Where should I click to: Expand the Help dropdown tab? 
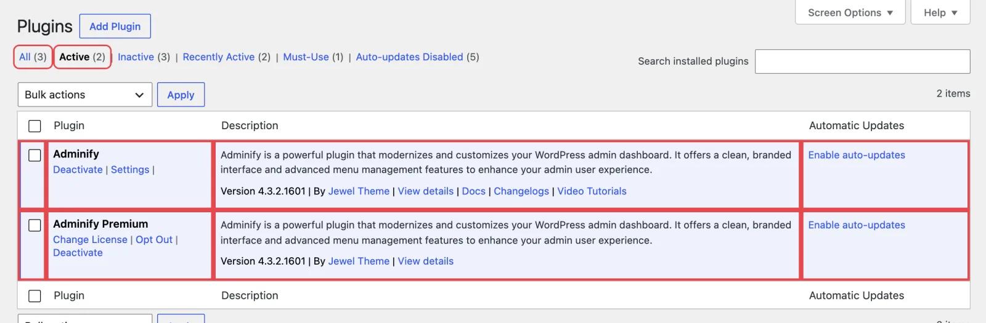(940, 12)
